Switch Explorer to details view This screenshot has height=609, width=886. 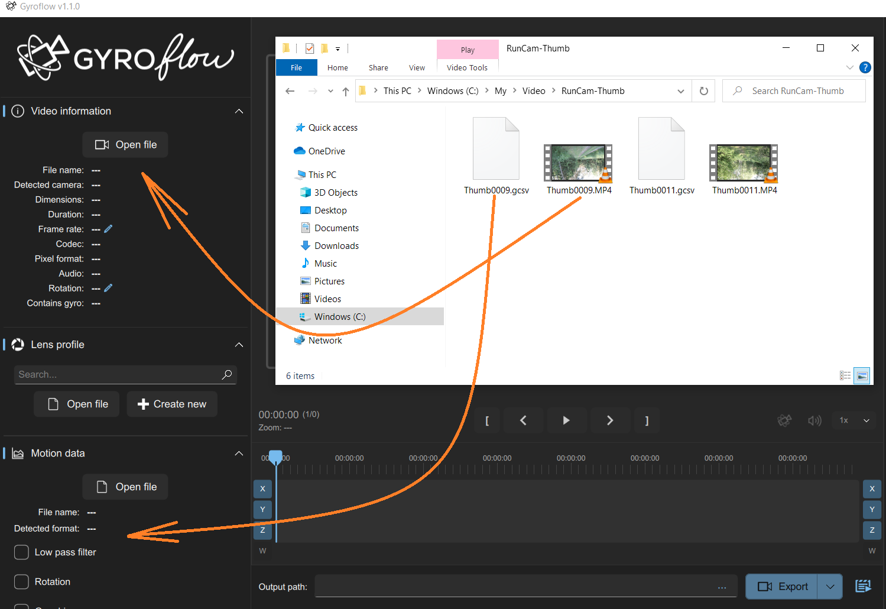click(845, 375)
